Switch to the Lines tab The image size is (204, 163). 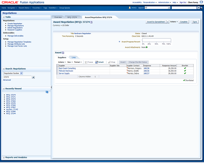pyautogui.click(x=74, y=57)
